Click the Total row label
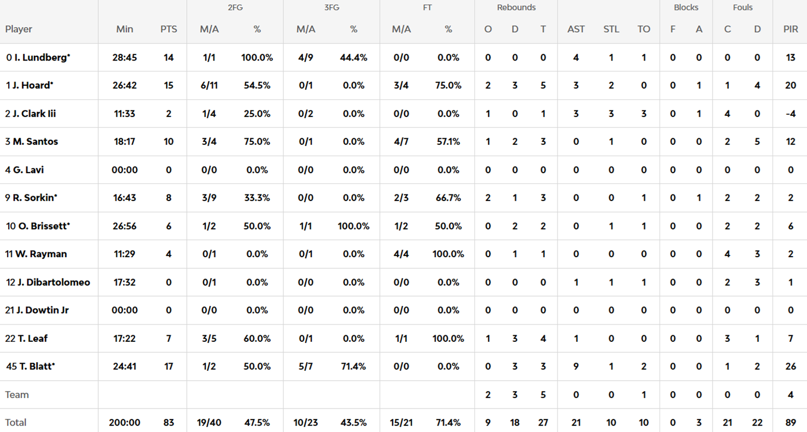 [x=16, y=423]
